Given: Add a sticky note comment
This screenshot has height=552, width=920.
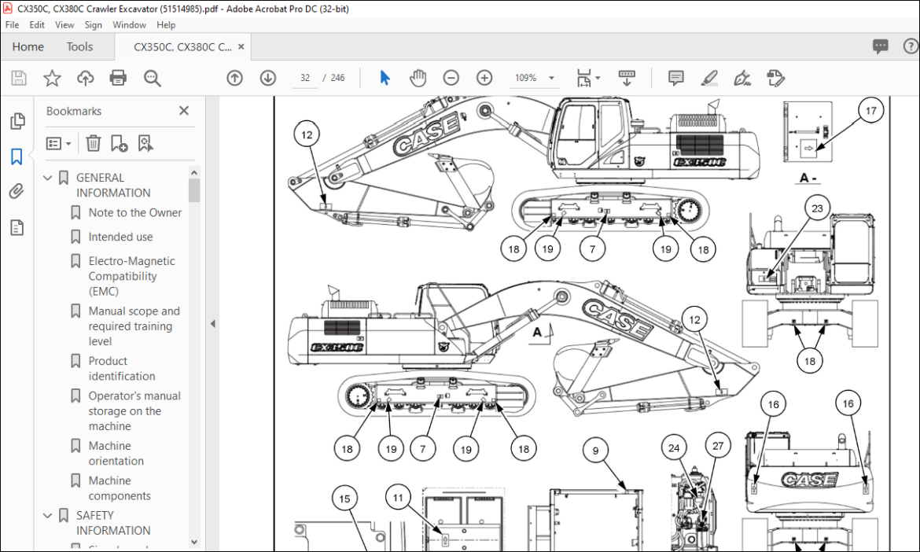Looking at the screenshot, I should coord(676,77).
